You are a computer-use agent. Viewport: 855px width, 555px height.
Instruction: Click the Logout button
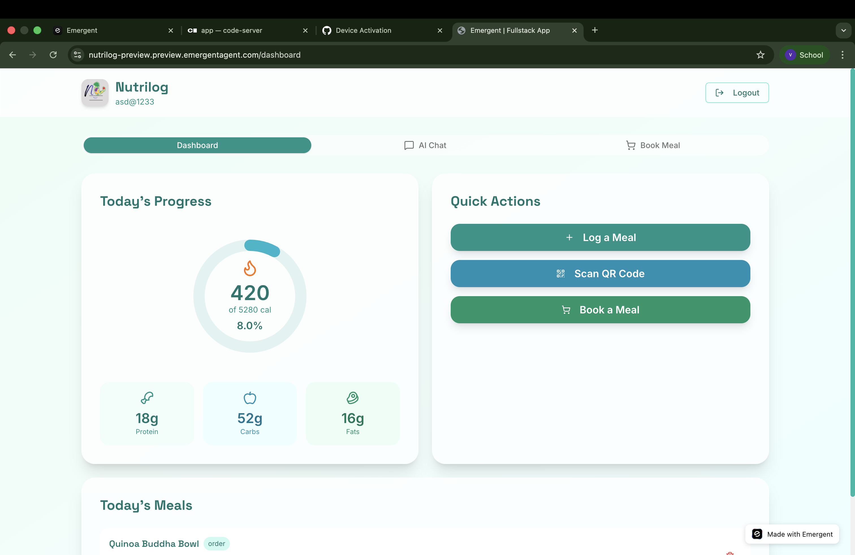pos(737,93)
